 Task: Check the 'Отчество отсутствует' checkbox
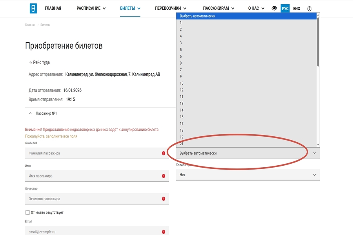point(27,213)
